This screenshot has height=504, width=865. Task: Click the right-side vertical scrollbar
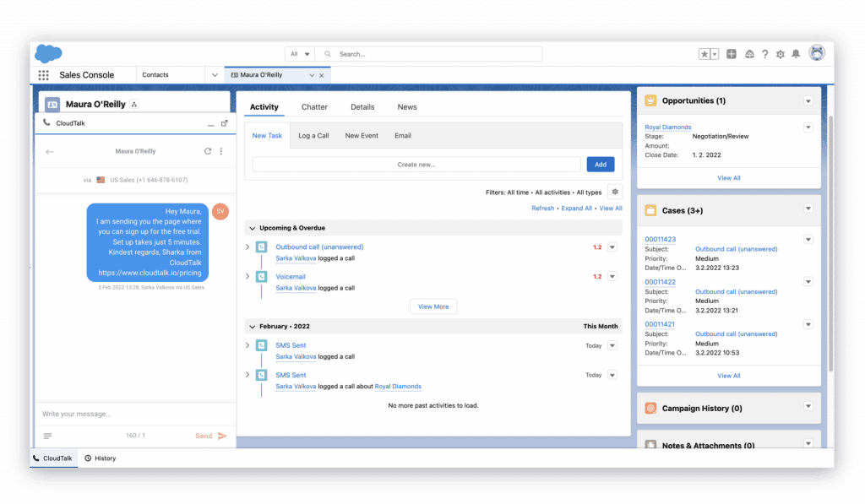click(830, 242)
